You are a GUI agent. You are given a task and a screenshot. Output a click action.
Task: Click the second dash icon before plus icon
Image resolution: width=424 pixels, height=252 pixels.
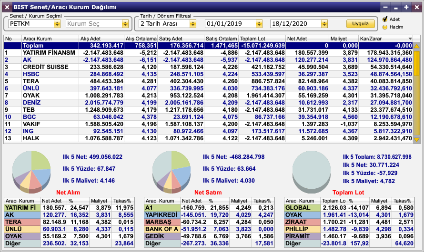[396, 7]
